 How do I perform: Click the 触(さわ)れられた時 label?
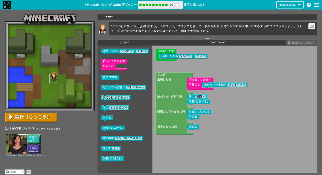tap(170, 96)
